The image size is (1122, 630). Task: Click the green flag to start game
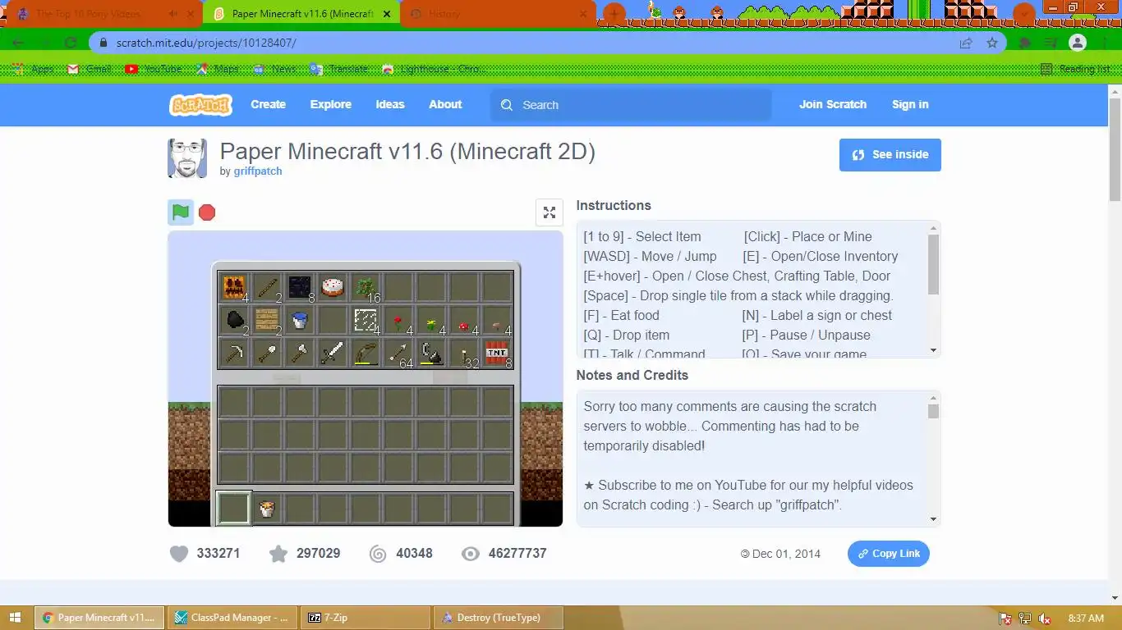[181, 212]
